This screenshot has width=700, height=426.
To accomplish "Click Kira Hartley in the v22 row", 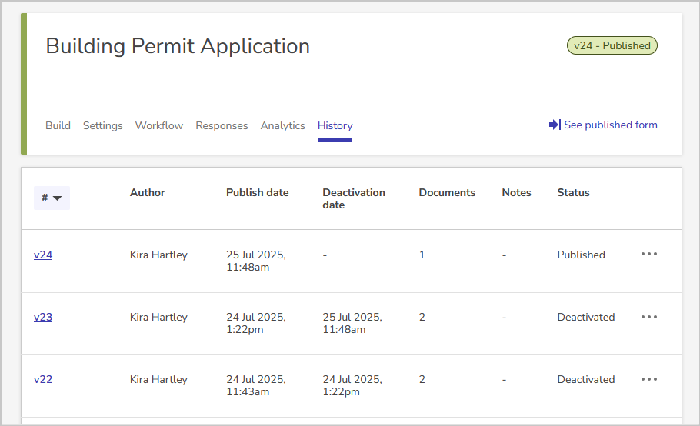I will 158,380.
